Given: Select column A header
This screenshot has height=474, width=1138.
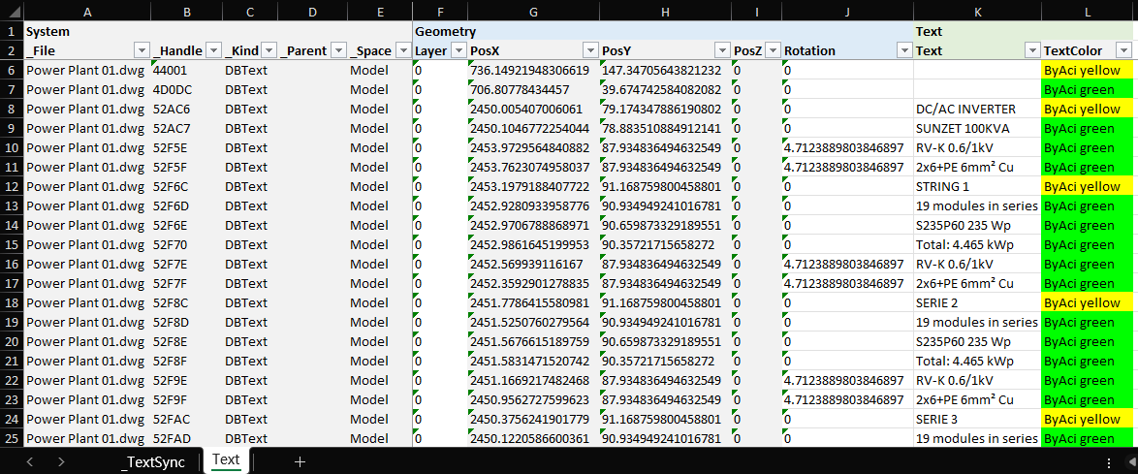Looking at the screenshot, I should (x=87, y=12).
